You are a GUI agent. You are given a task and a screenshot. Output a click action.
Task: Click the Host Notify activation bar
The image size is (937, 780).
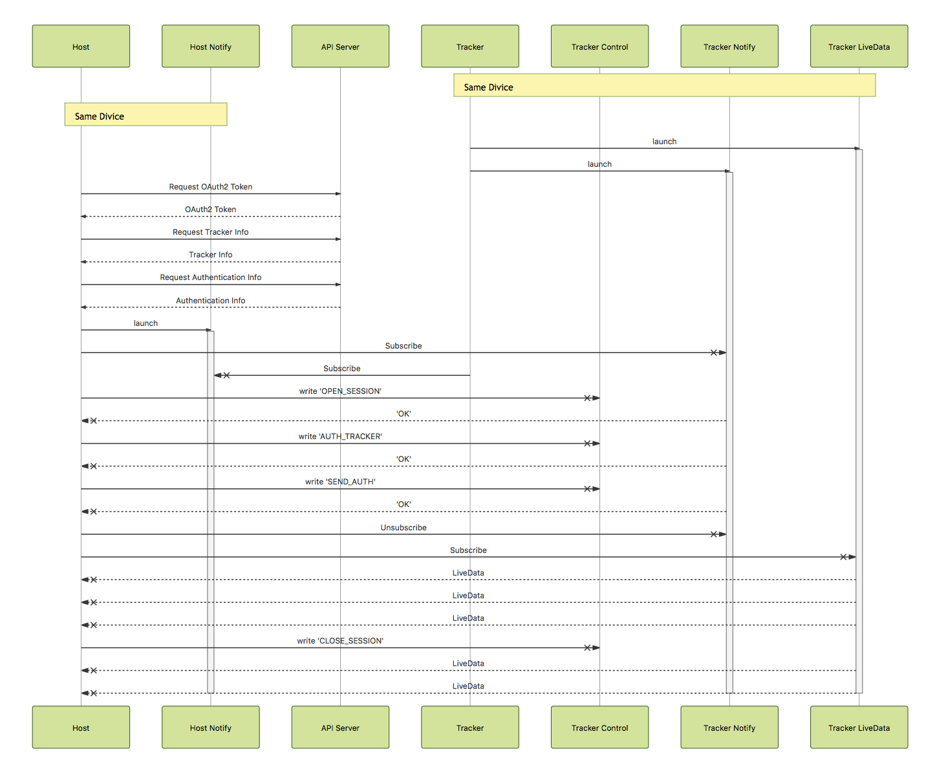(211, 512)
